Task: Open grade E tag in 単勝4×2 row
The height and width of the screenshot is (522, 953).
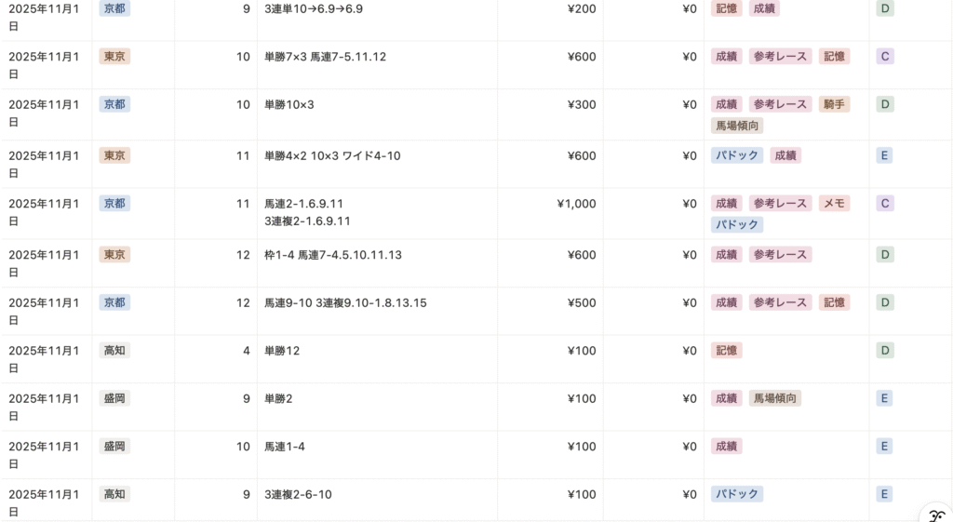Action: pyautogui.click(x=884, y=155)
